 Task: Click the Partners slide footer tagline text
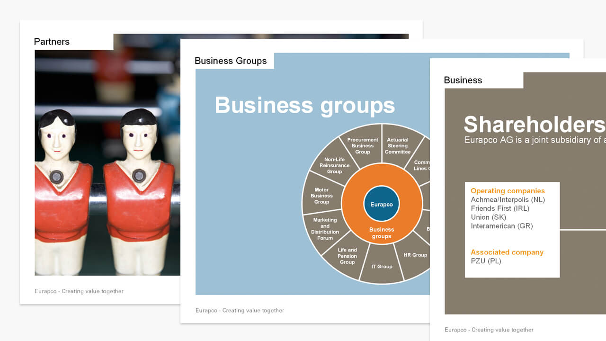click(79, 291)
